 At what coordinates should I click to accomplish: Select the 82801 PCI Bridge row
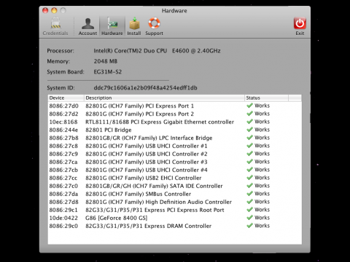(x=175, y=130)
